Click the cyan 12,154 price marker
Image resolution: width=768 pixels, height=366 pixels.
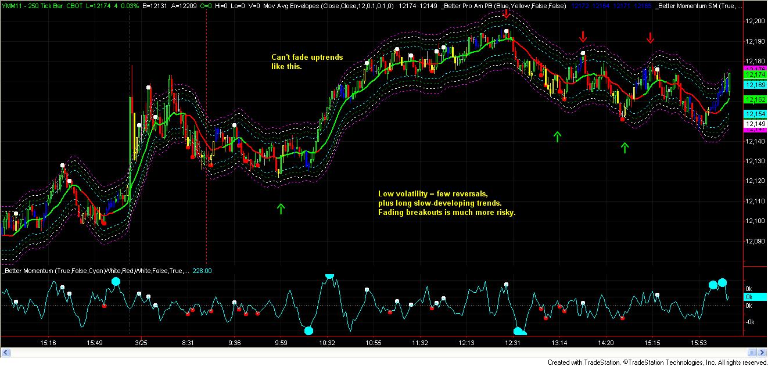point(755,114)
